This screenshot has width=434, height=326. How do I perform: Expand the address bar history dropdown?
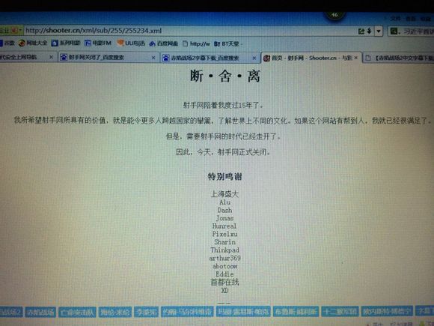click(x=379, y=31)
